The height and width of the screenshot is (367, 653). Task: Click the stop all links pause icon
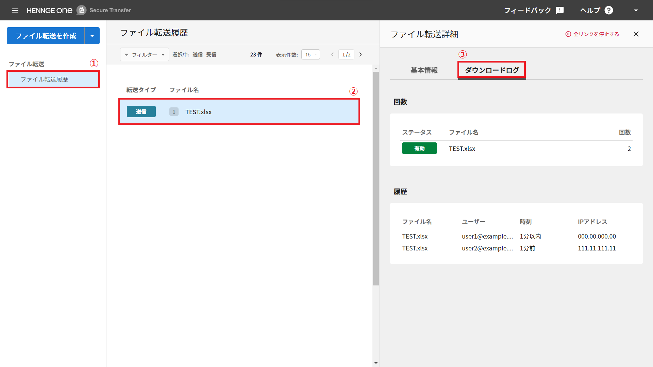pyautogui.click(x=568, y=34)
